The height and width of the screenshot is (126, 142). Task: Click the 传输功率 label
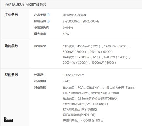click(x=40, y=46)
